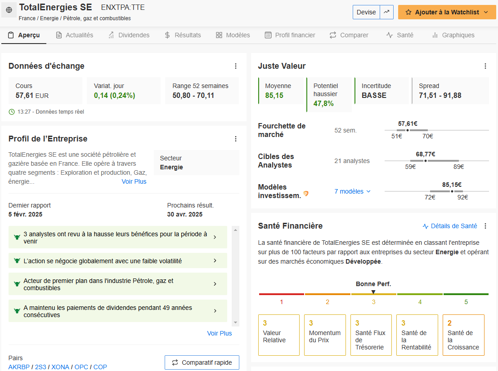
Task: Click the Prochains résult. 30 avr. 2025 date
Action: 185,214
